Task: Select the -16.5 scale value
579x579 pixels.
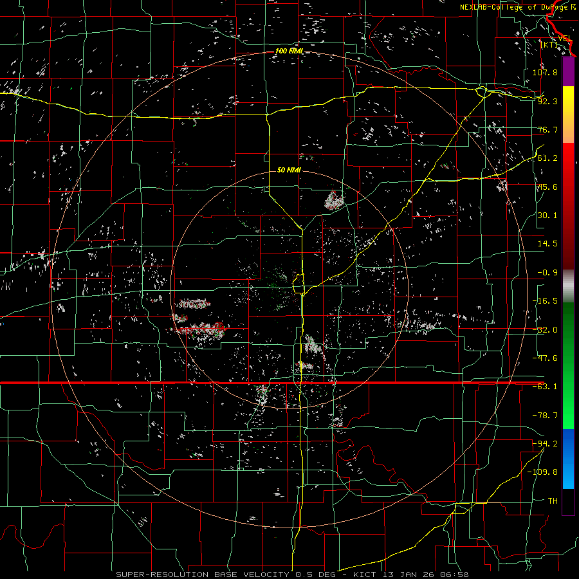Action: tap(545, 301)
